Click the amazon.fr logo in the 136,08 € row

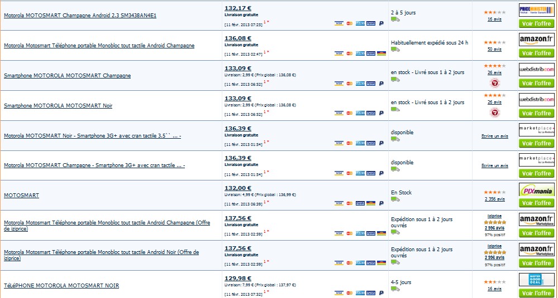pyautogui.click(x=536, y=40)
